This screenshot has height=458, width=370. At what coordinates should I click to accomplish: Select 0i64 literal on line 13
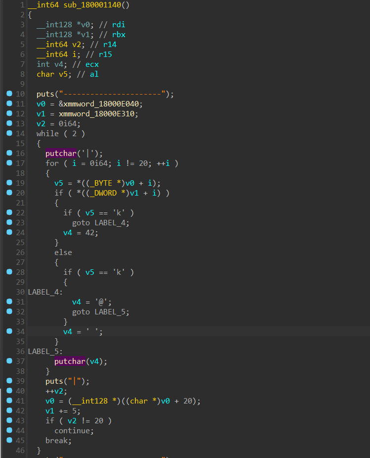point(68,124)
